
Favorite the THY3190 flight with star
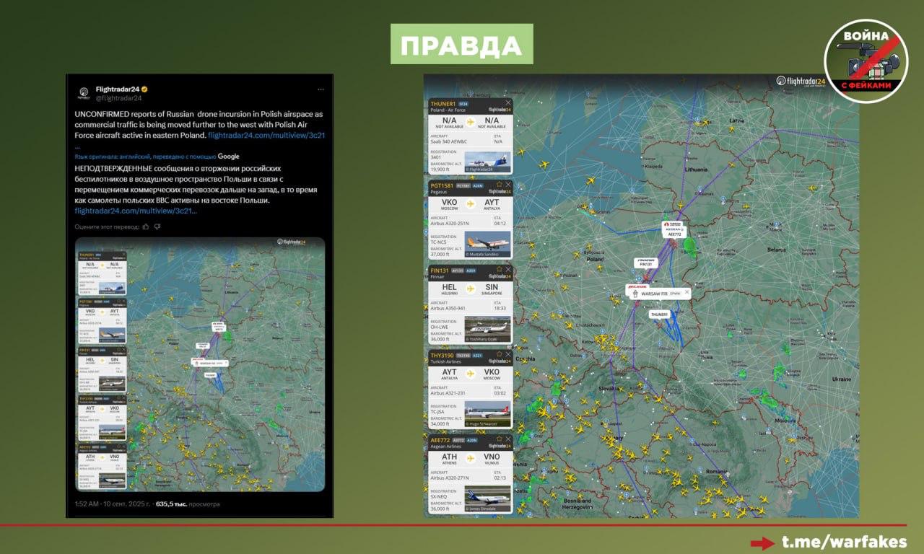click(x=499, y=354)
